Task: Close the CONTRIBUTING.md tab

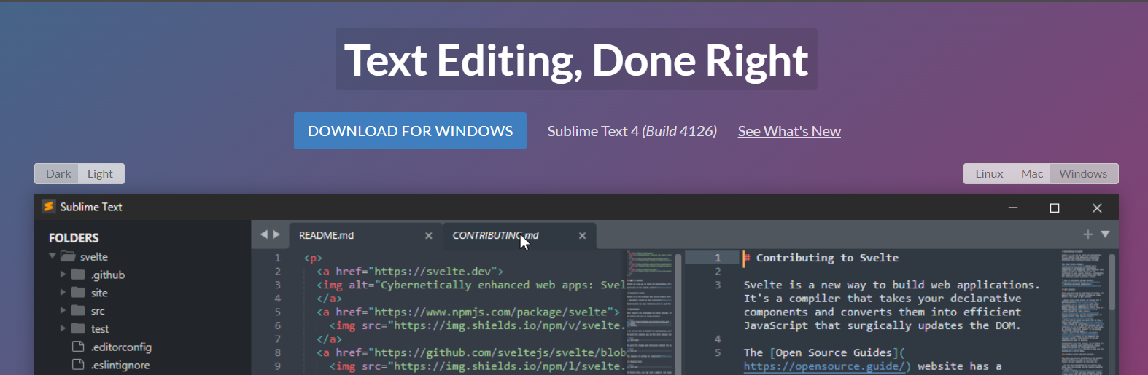Action: pos(582,235)
